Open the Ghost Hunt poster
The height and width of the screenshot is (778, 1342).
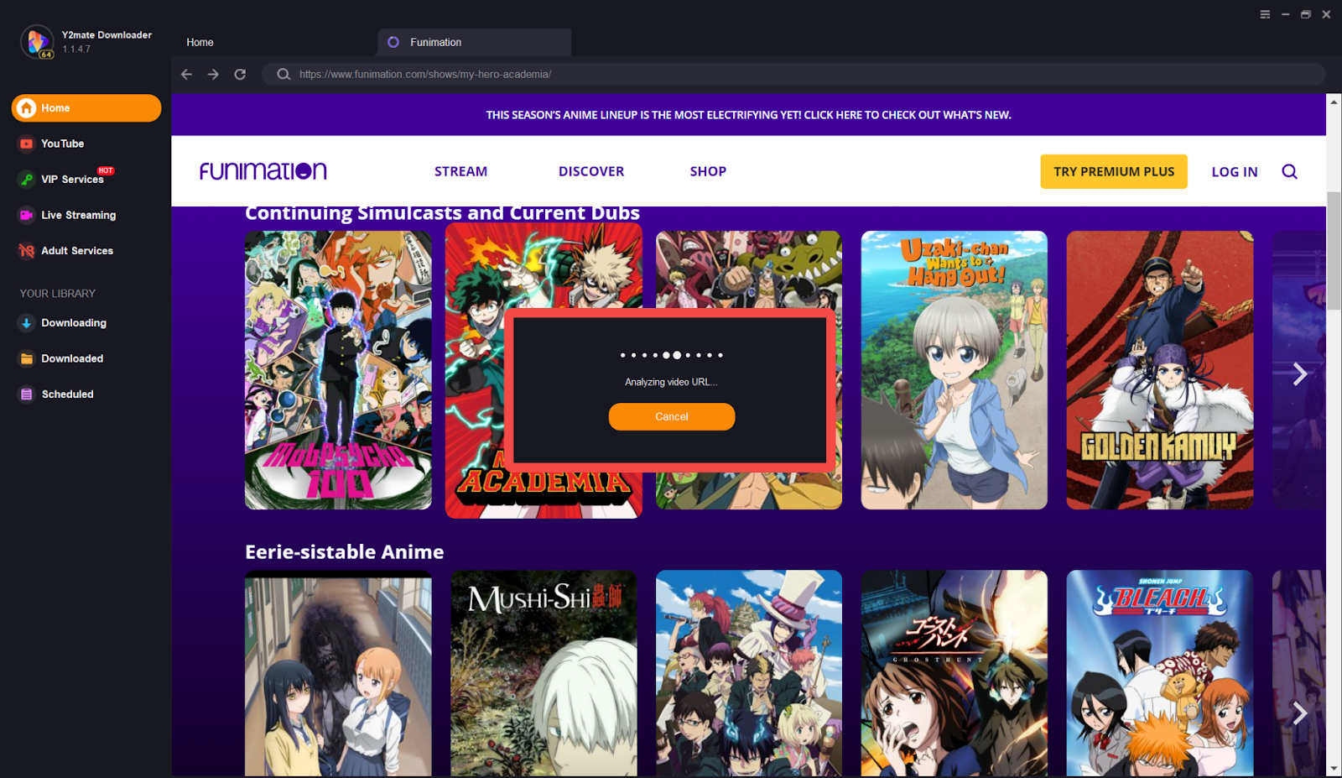tap(954, 673)
